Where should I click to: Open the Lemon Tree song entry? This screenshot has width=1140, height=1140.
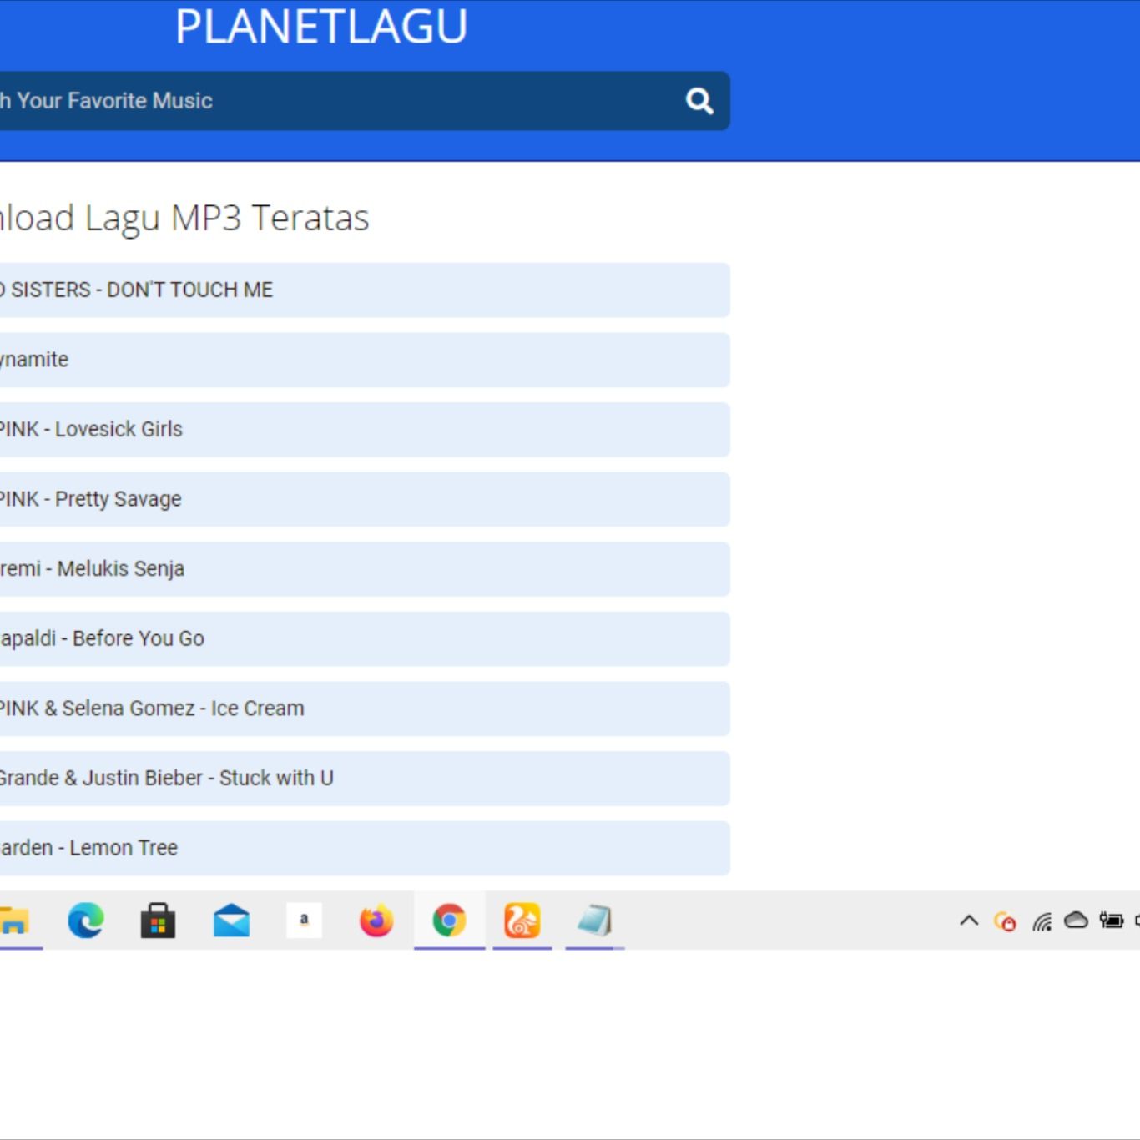(x=365, y=848)
